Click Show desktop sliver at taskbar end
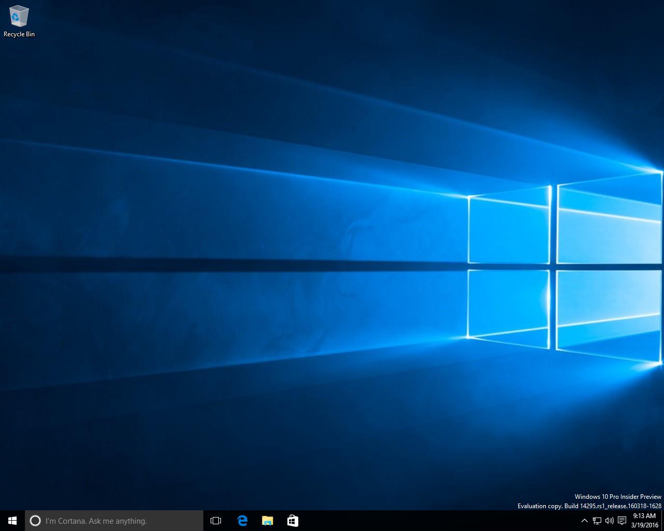The image size is (664, 531). 662,521
